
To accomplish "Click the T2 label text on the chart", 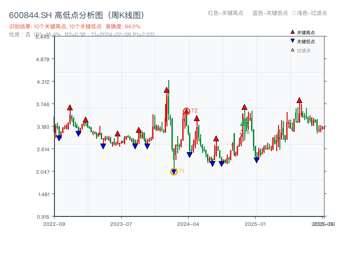I will pos(193,109).
